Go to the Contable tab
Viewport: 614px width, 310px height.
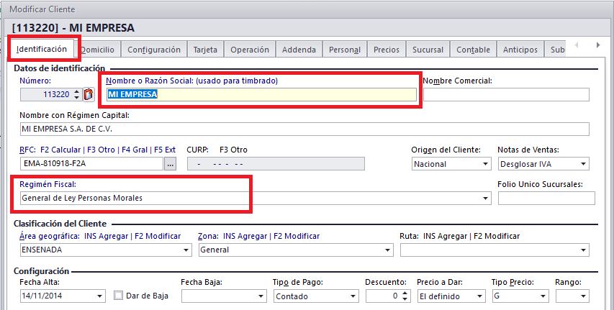473,50
